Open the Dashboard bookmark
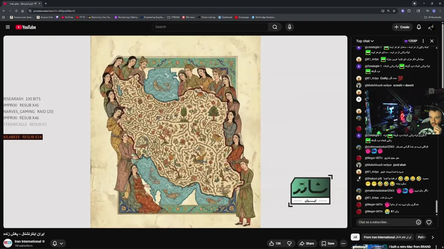 coord(225,17)
